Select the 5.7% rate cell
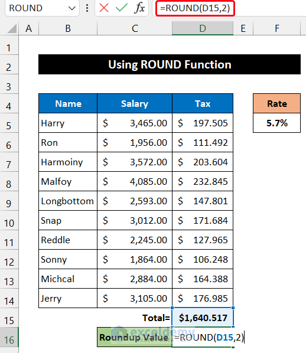Viewport: 306px width, 353px height. click(x=276, y=123)
